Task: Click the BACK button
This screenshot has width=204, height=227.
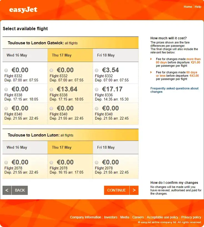Action: coord(20,190)
